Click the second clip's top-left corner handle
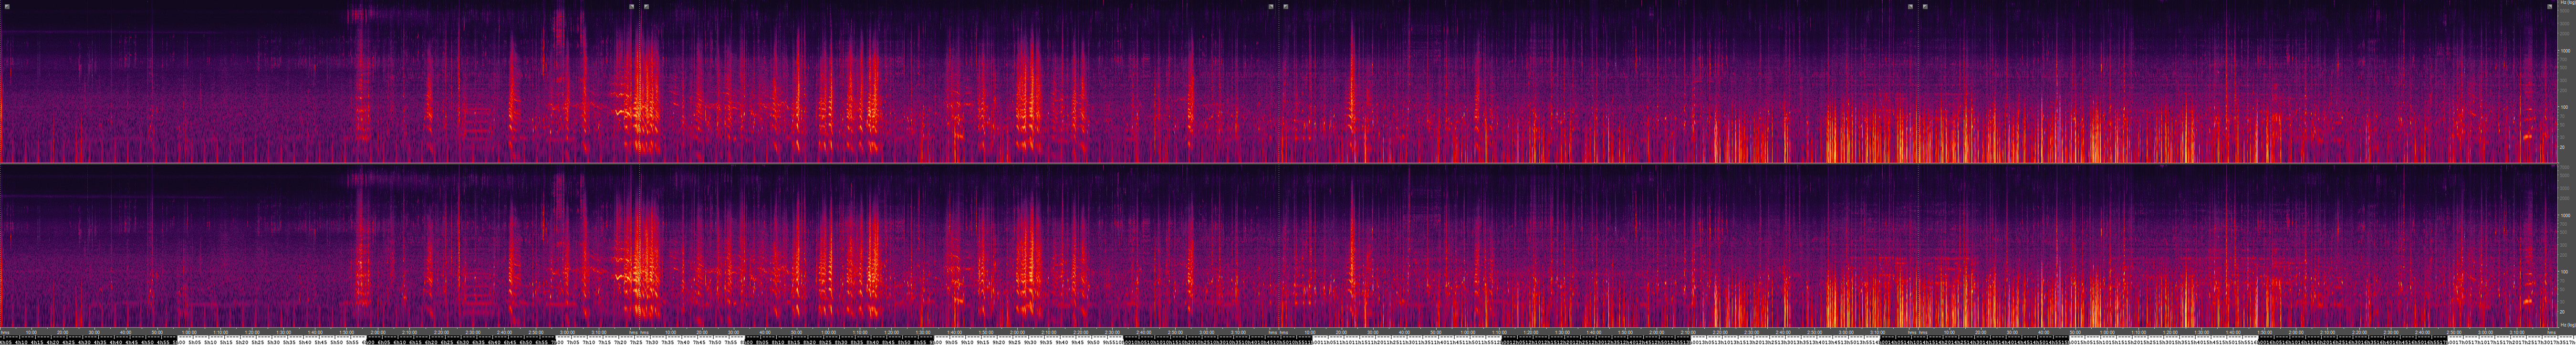The image size is (2576, 345). click(x=647, y=6)
